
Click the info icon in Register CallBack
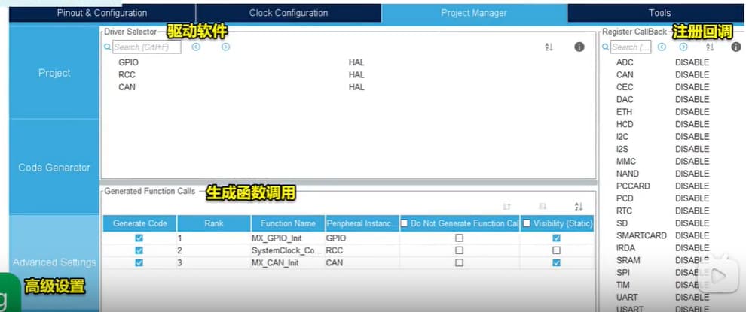(735, 47)
